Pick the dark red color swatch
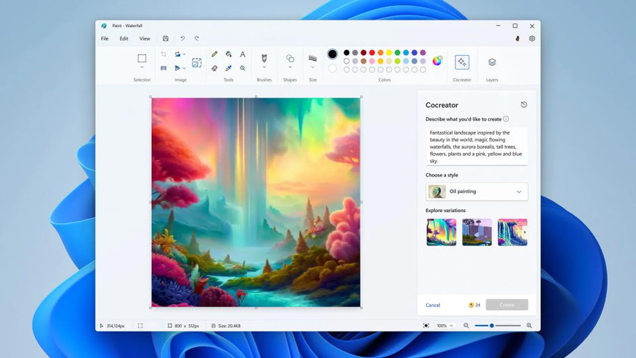The image size is (636, 358). 364,52
